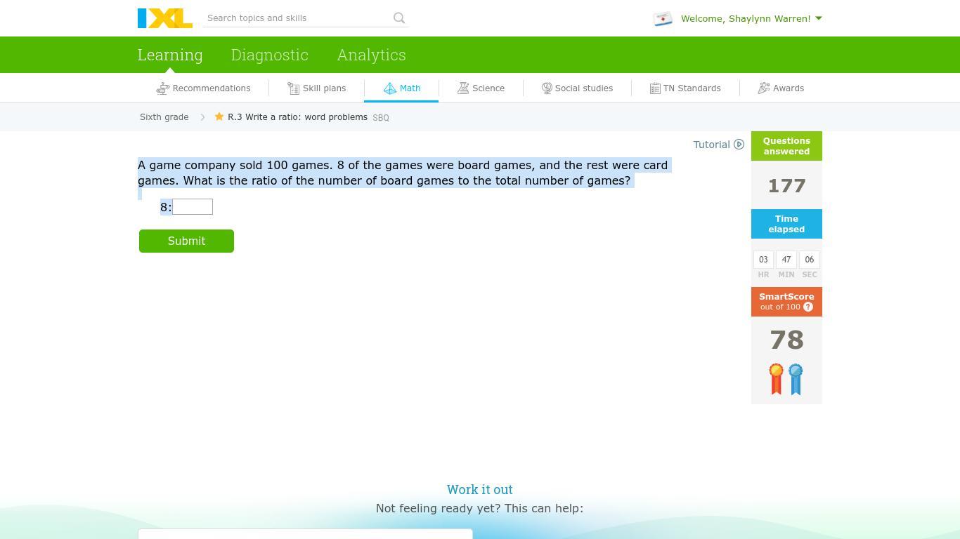Select the Math subject tab
The image size is (960, 539).
(x=402, y=88)
